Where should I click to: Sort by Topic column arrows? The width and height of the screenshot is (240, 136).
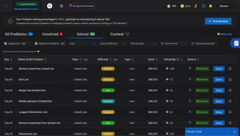pyautogui.click(x=81, y=59)
